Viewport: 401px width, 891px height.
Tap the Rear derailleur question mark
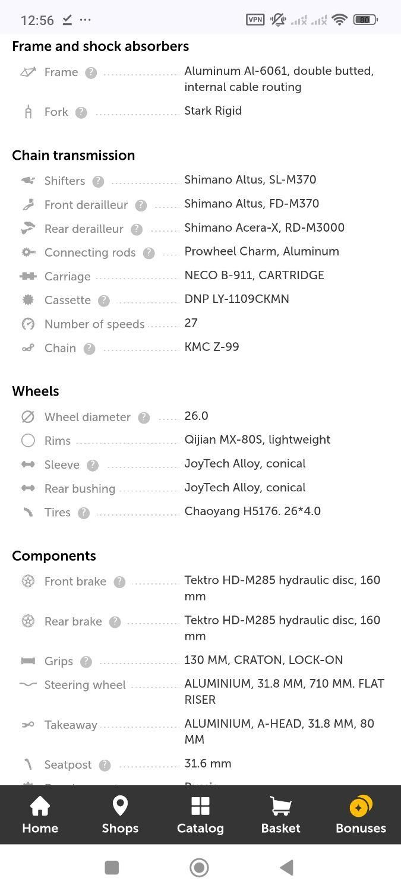tap(137, 229)
